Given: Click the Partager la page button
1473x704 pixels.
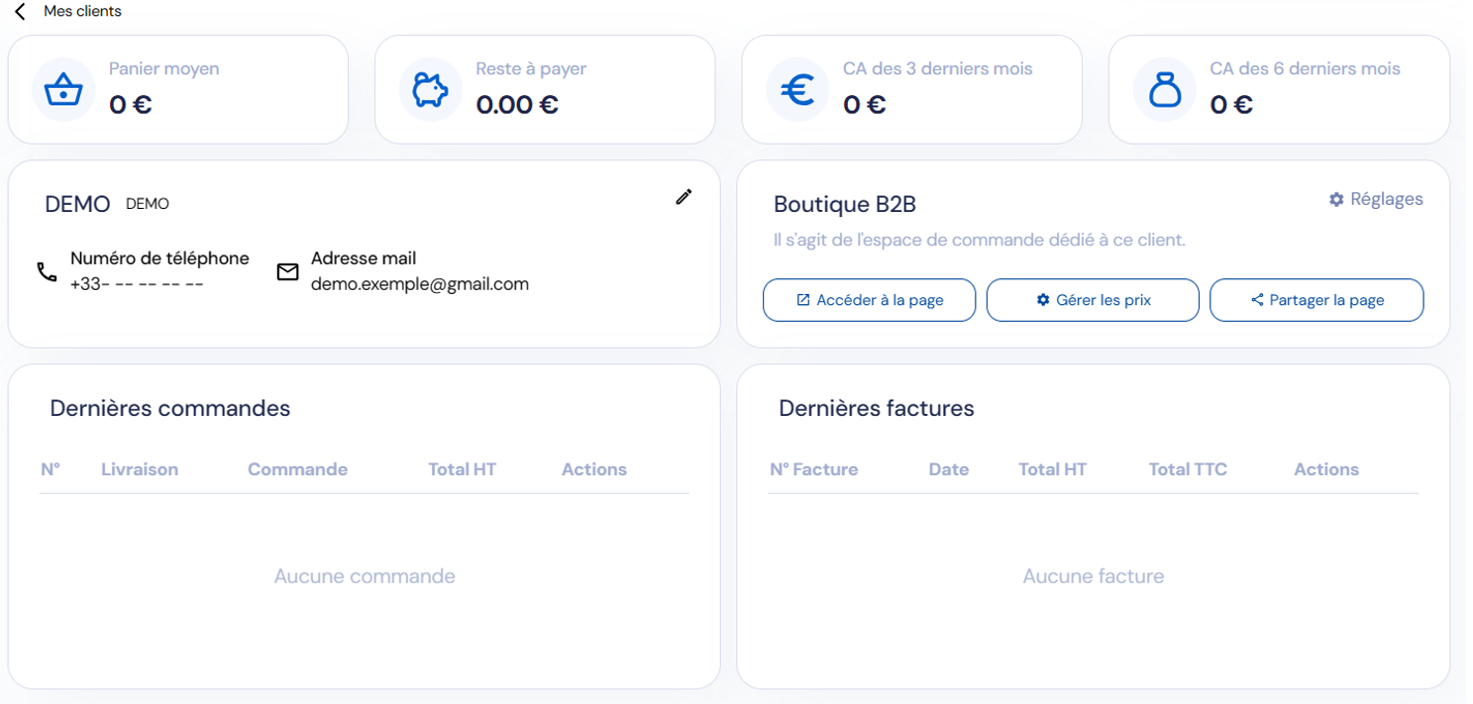Looking at the screenshot, I should click(x=1316, y=300).
